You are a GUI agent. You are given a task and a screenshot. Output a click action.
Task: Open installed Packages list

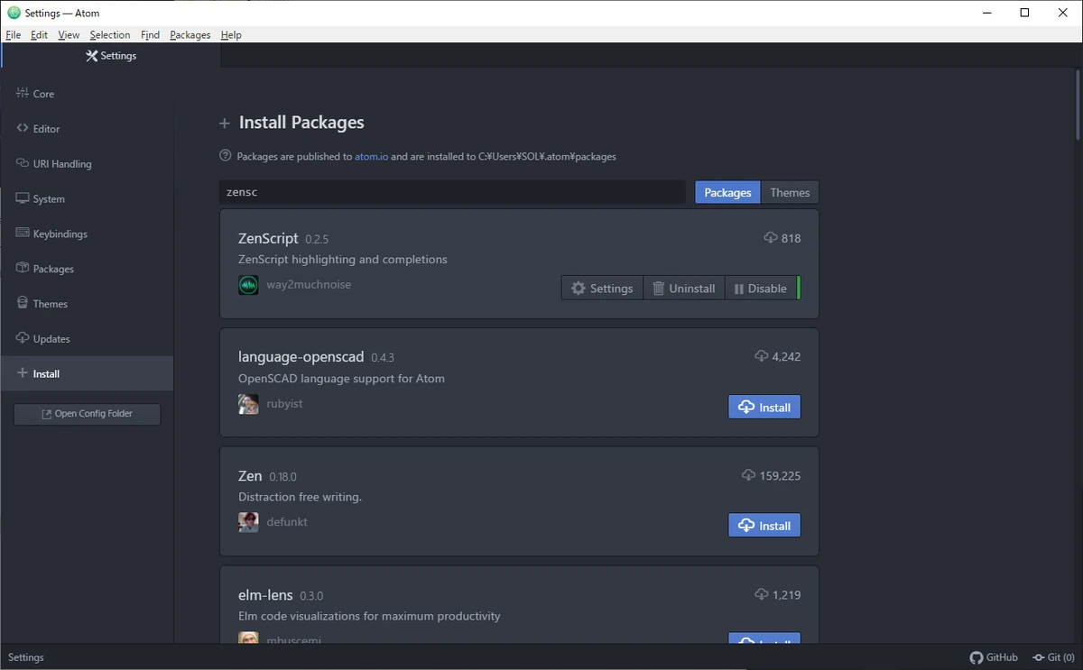click(53, 269)
